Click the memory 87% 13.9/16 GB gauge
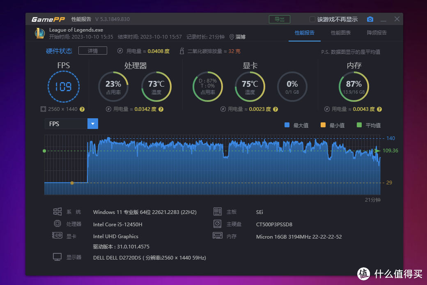This screenshot has width=427, height=285. tap(354, 87)
